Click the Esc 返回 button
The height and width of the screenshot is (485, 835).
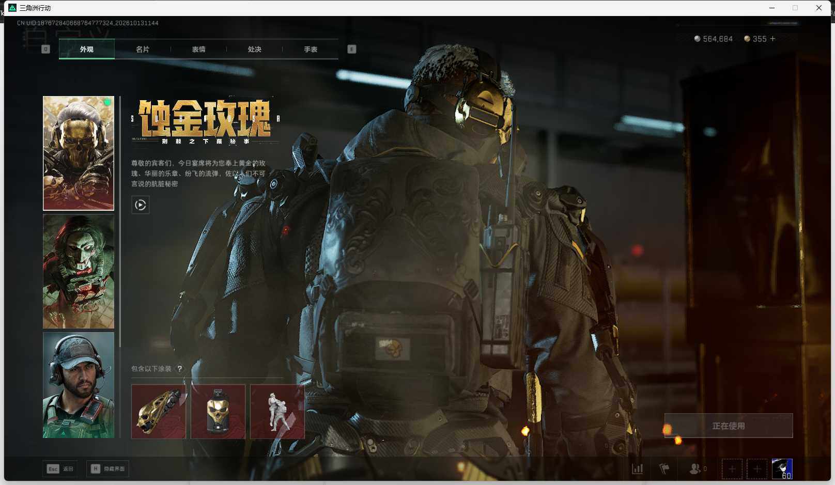pyautogui.click(x=60, y=469)
